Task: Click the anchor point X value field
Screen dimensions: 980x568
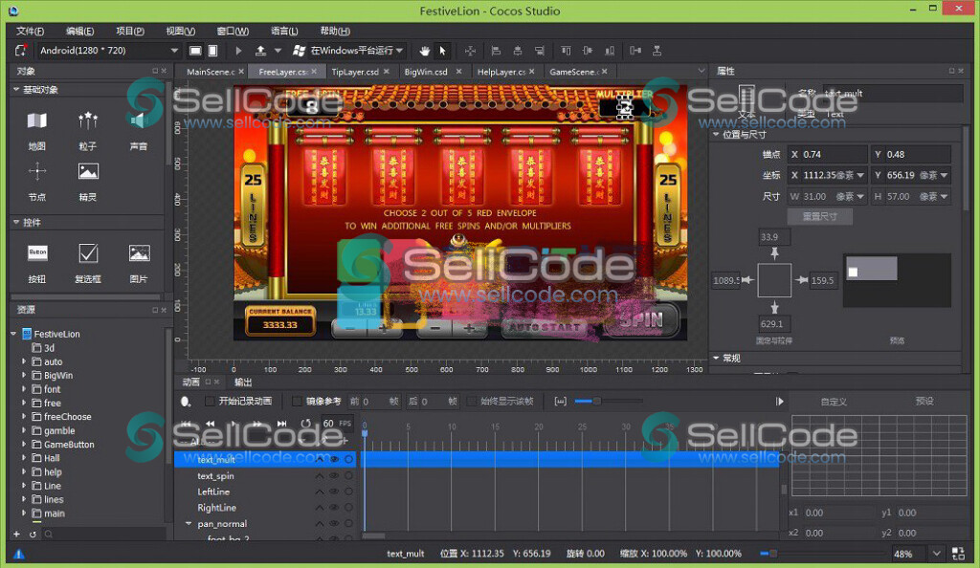Action: 827,155
